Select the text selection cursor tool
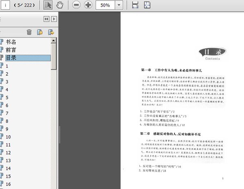 (x=48, y=6)
